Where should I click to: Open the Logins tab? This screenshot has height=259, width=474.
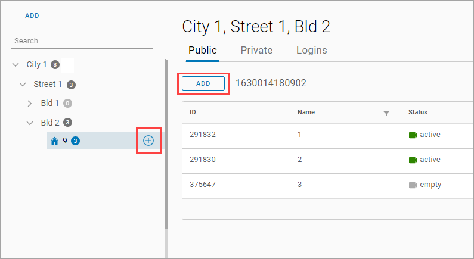click(311, 51)
